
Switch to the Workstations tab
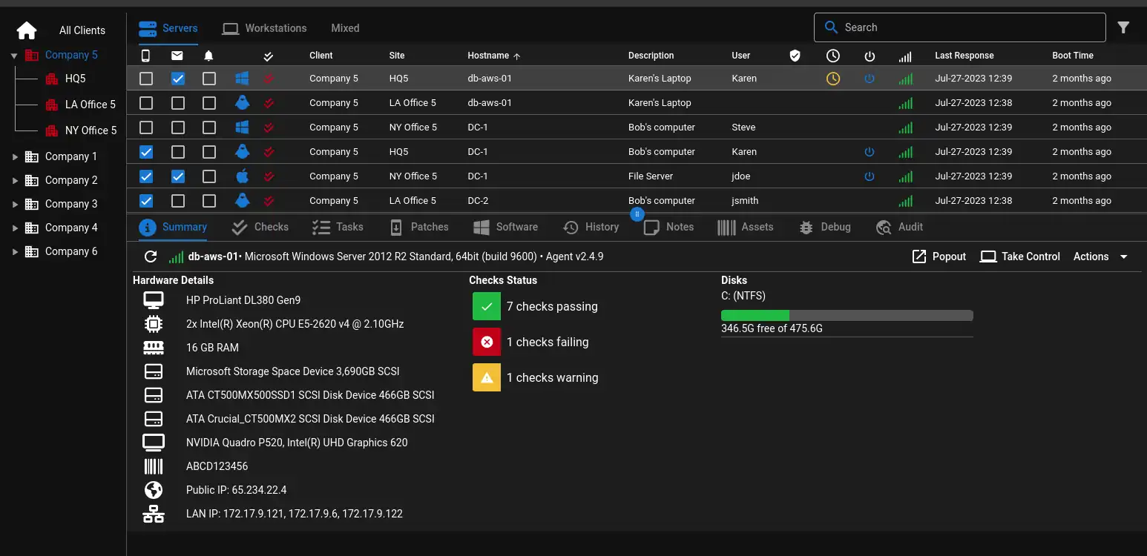click(x=265, y=28)
